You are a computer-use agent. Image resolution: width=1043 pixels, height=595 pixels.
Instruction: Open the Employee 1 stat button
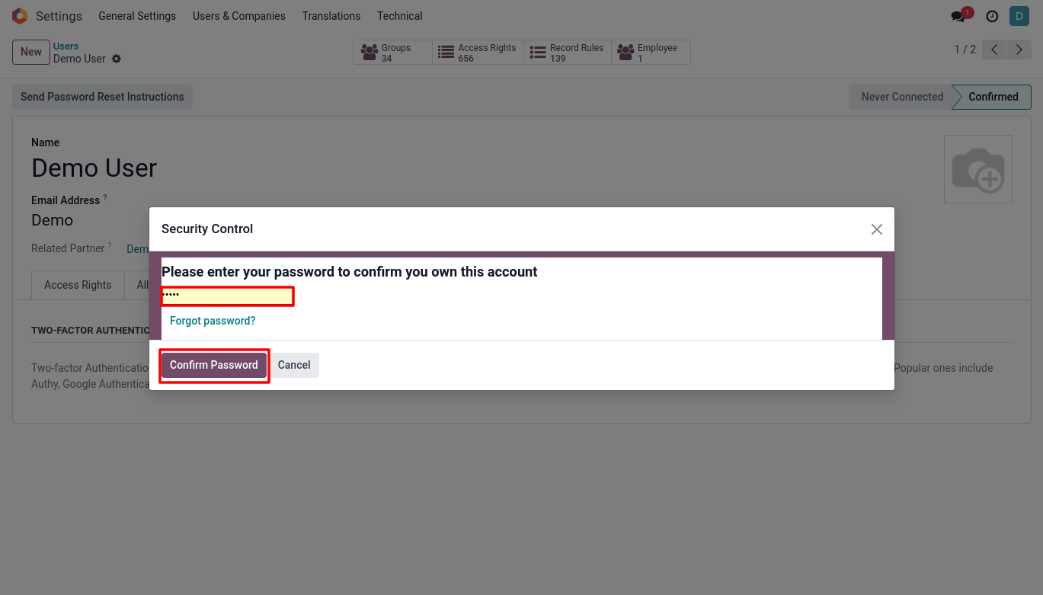(651, 53)
